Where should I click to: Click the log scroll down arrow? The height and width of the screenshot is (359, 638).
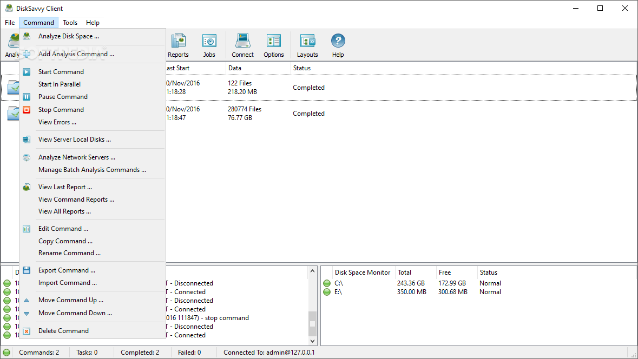tap(312, 341)
